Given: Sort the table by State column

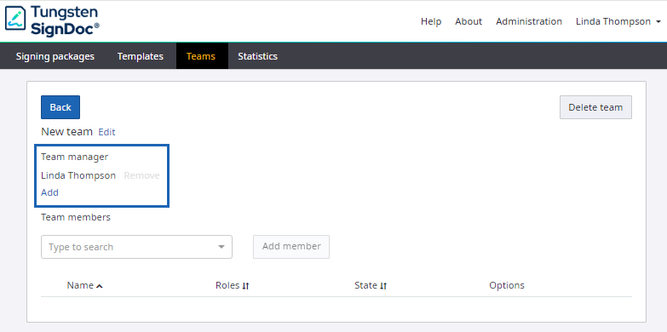Looking at the screenshot, I should tap(371, 285).
